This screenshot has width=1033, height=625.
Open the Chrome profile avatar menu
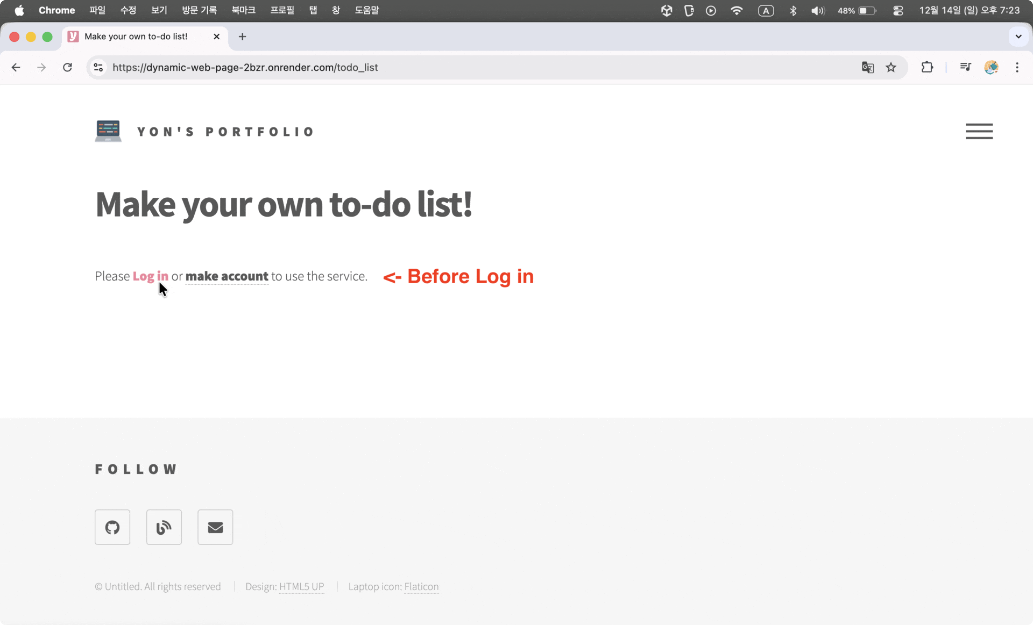point(991,67)
